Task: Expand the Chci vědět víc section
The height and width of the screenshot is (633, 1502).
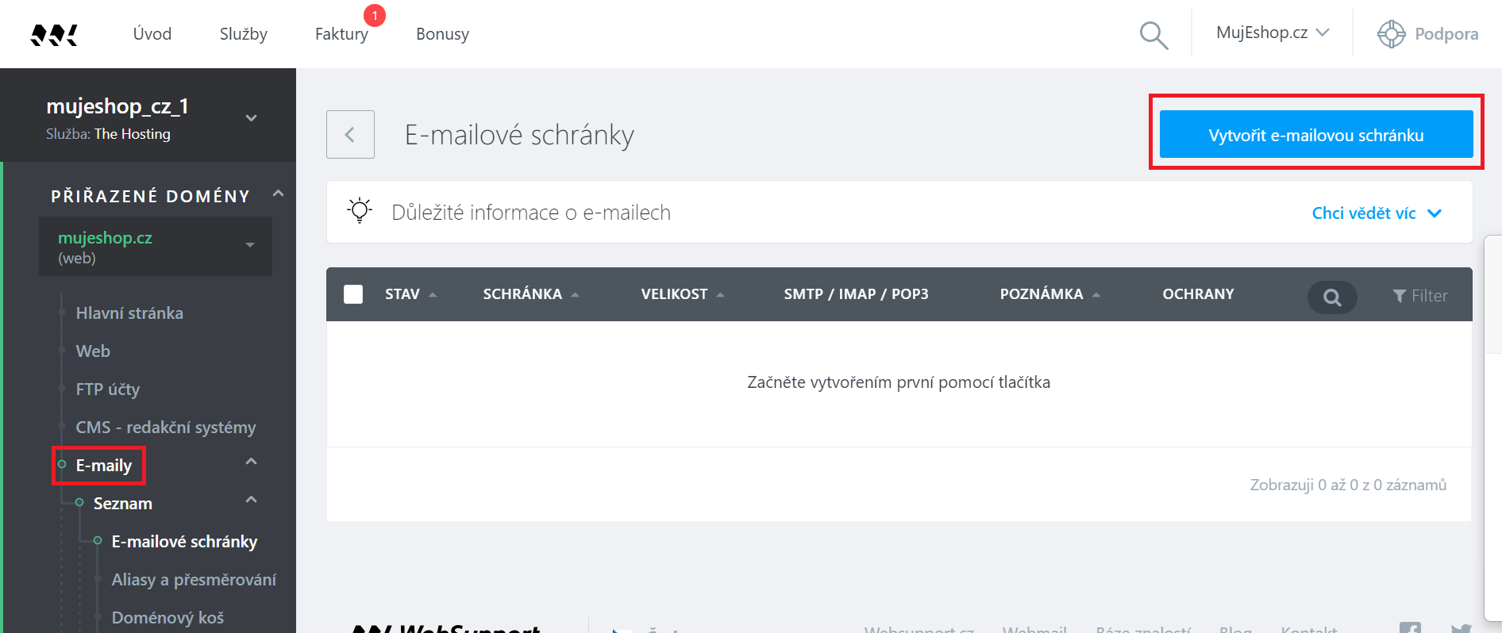Action: pyautogui.click(x=1376, y=213)
